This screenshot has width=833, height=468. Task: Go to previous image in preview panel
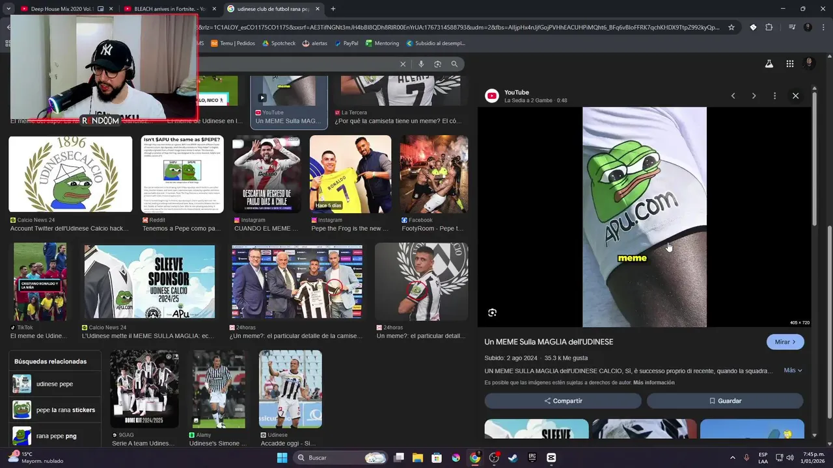point(733,96)
